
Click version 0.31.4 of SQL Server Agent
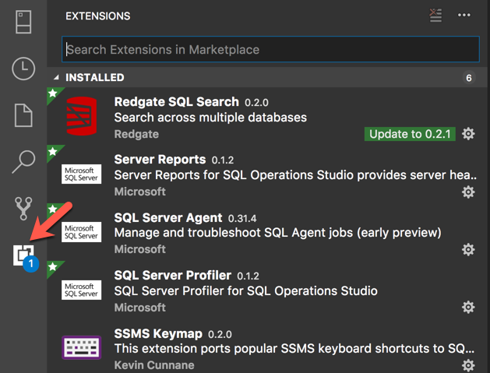(x=242, y=218)
